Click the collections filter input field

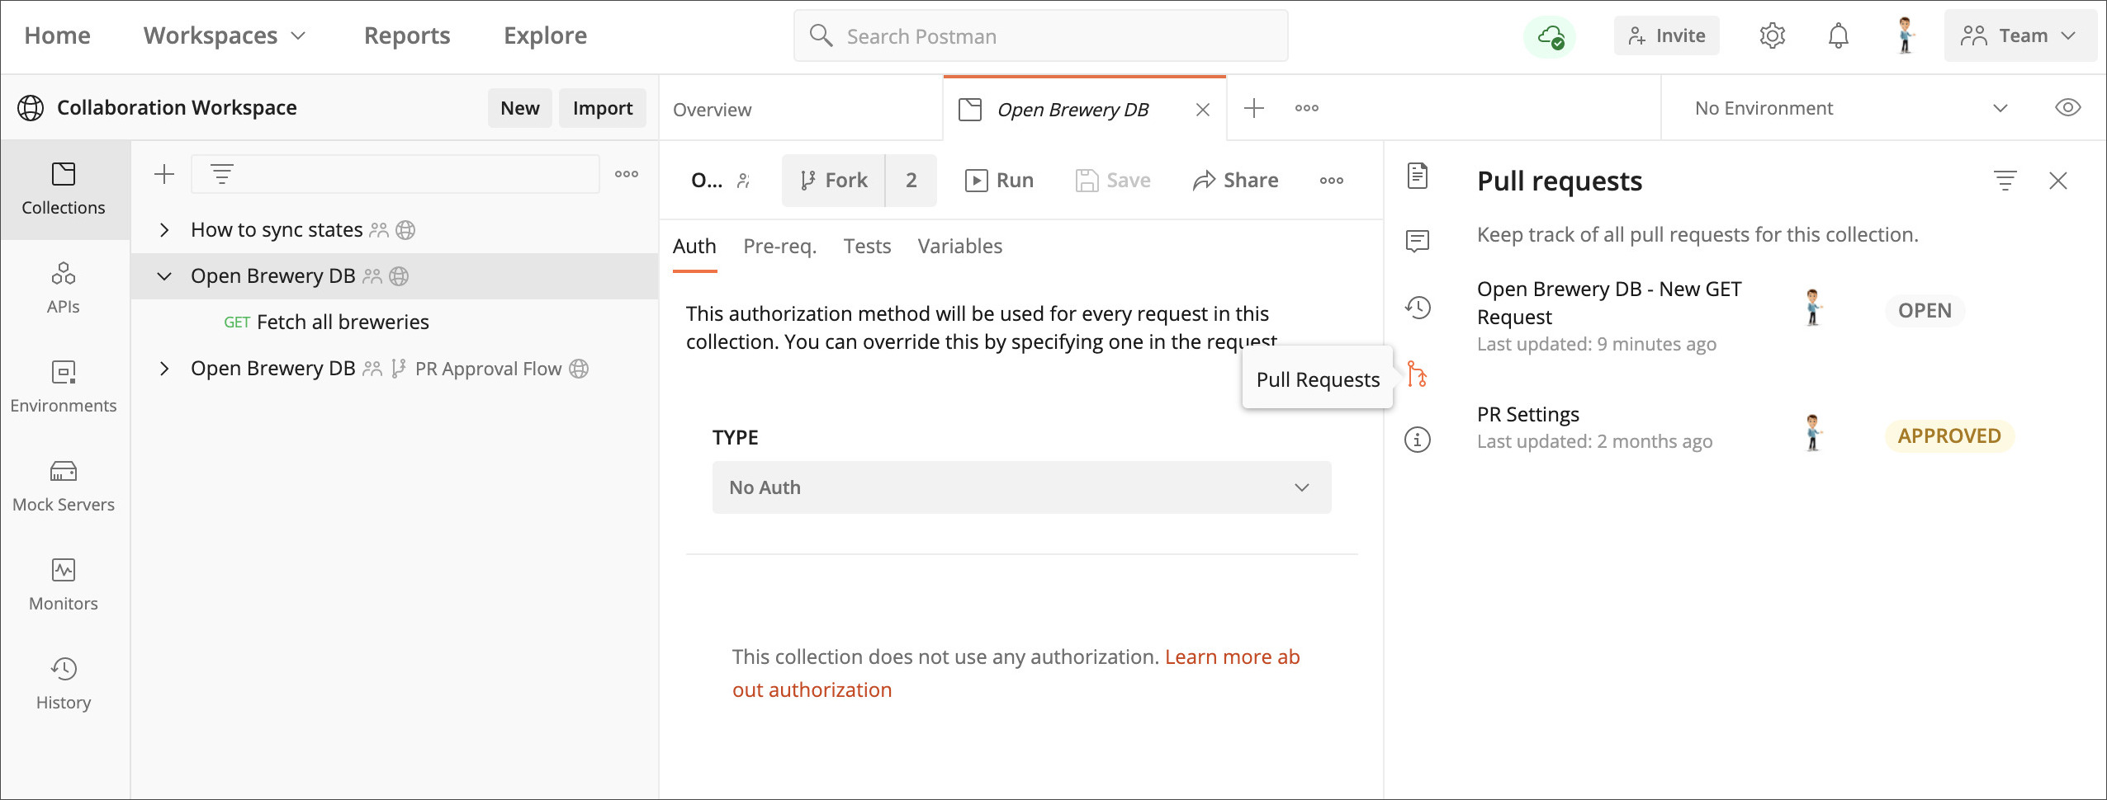click(x=395, y=174)
